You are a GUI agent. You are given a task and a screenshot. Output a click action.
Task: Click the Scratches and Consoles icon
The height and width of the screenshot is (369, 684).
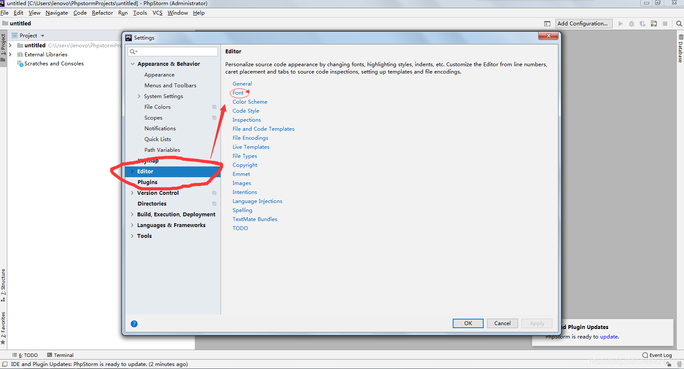point(20,64)
